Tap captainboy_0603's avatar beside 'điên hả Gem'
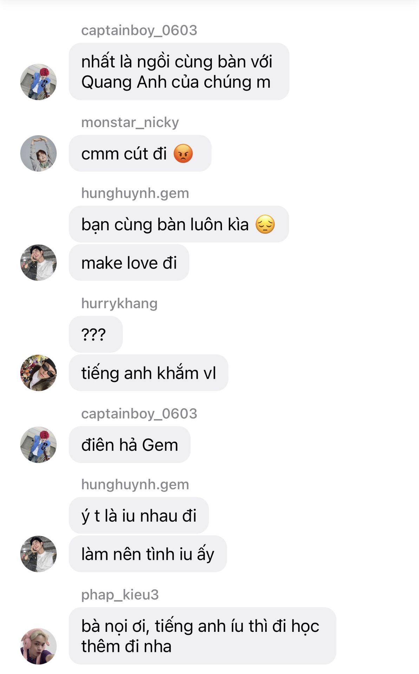The width and height of the screenshot is (419, 674). 38,445
